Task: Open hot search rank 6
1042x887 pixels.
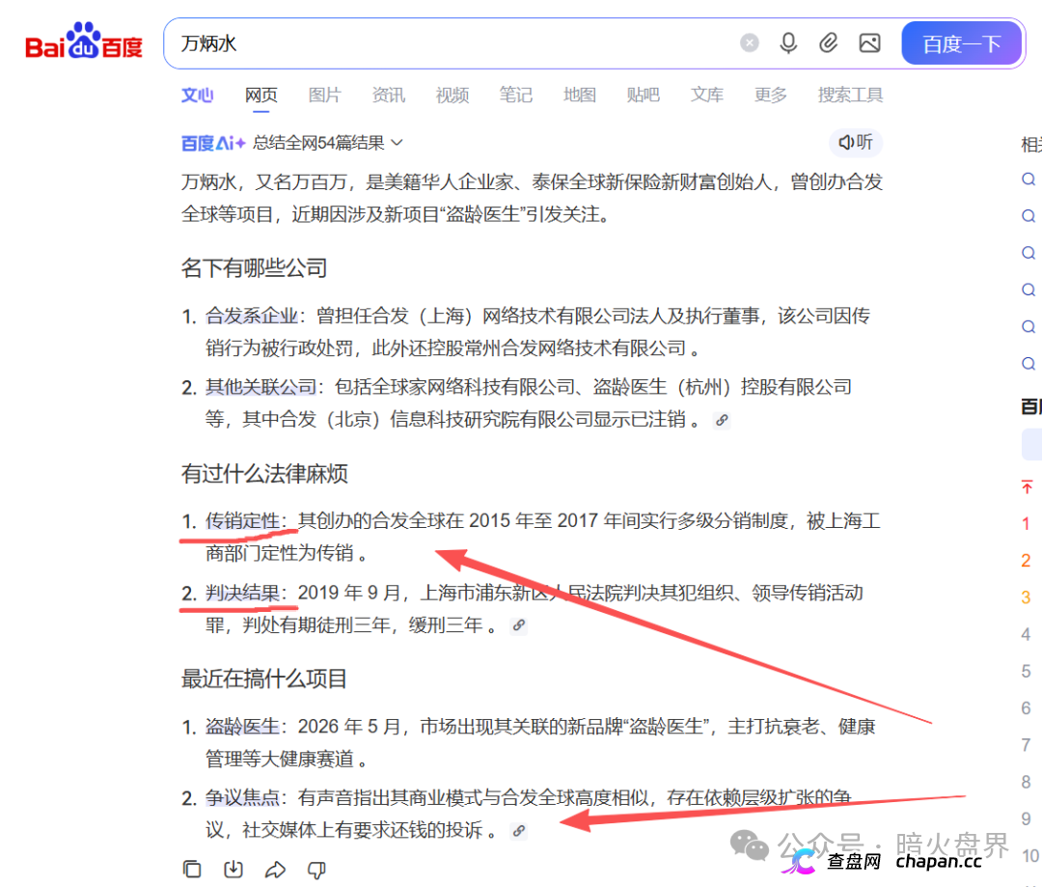Action: [x=1027, y=708]
